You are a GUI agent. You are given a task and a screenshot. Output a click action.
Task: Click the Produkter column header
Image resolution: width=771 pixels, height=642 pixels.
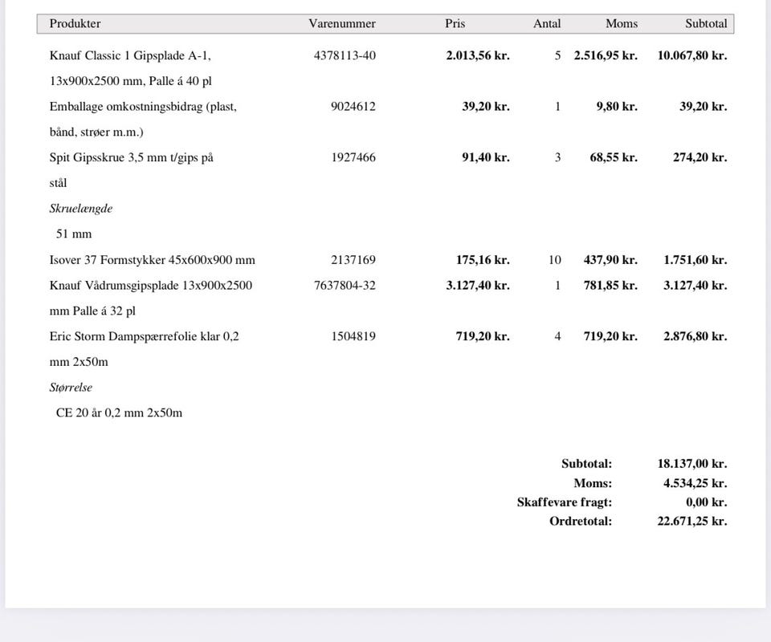pos(75,23)
